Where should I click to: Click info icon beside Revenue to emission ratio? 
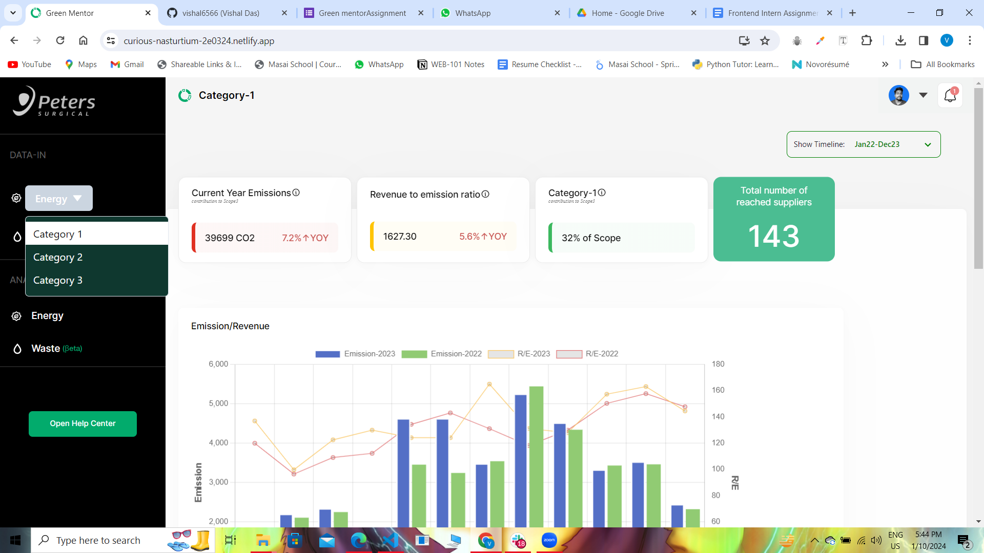pos(485,194)
